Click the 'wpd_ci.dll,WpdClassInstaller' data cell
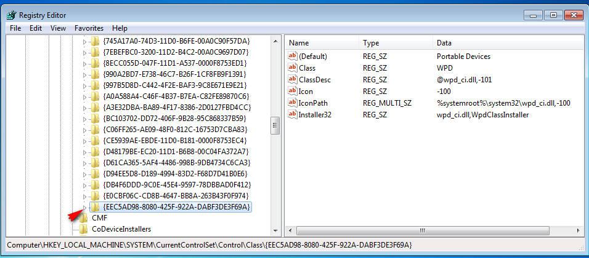The image size is (589, 258). click(482, 115)
